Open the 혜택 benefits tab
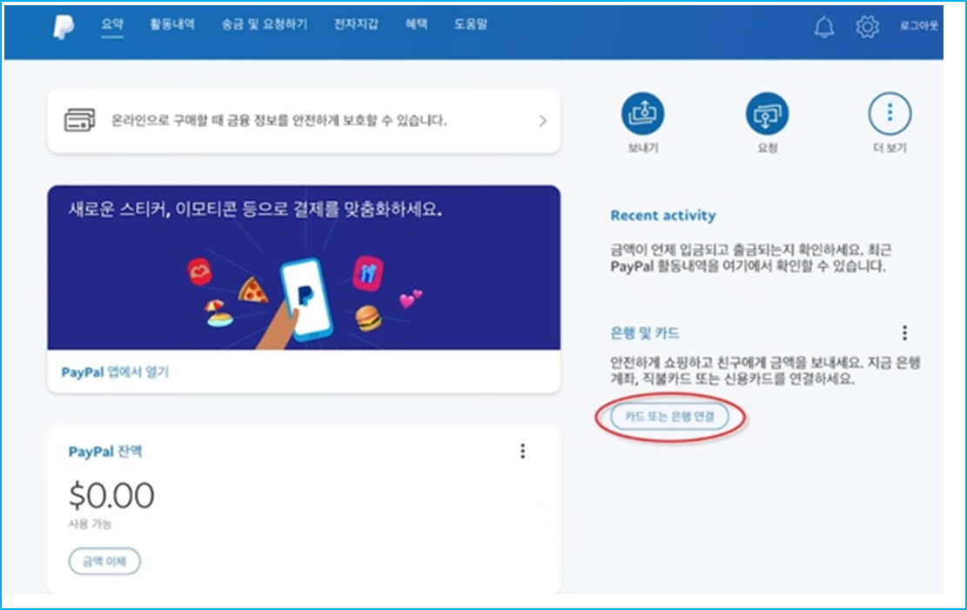Screen dimensions: 967x610 tap(416, 24)
